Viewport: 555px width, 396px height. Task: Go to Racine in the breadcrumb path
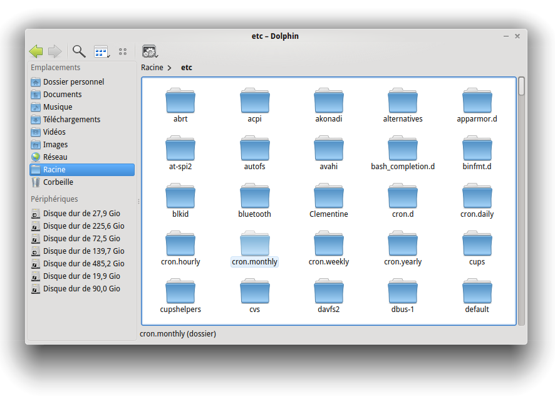point(152,68)
